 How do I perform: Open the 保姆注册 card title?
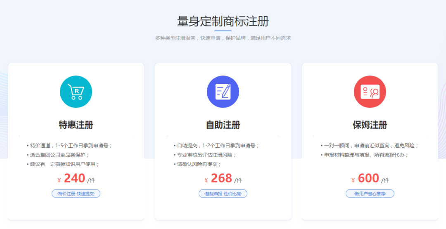[x=370, y=125]
